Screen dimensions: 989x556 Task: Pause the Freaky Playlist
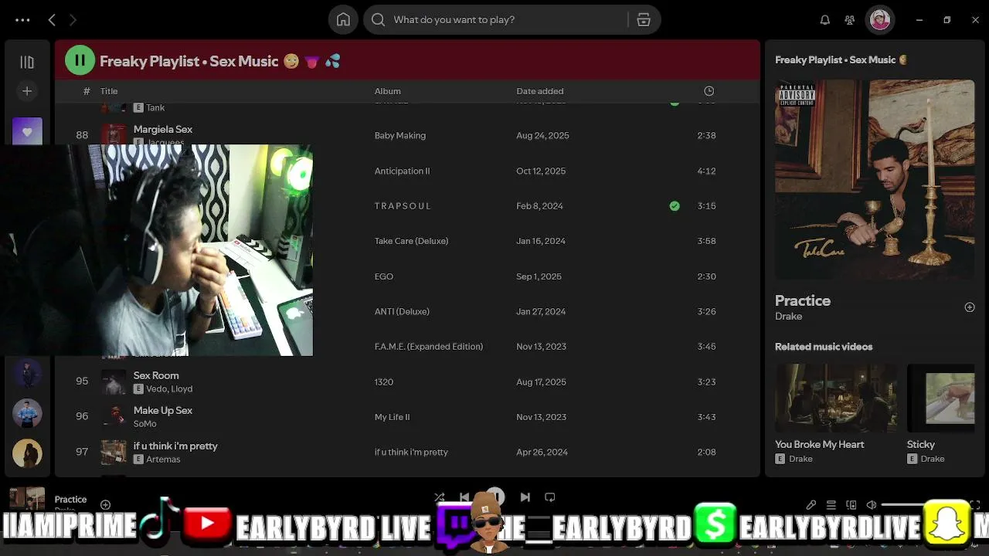tap(80, 60)
